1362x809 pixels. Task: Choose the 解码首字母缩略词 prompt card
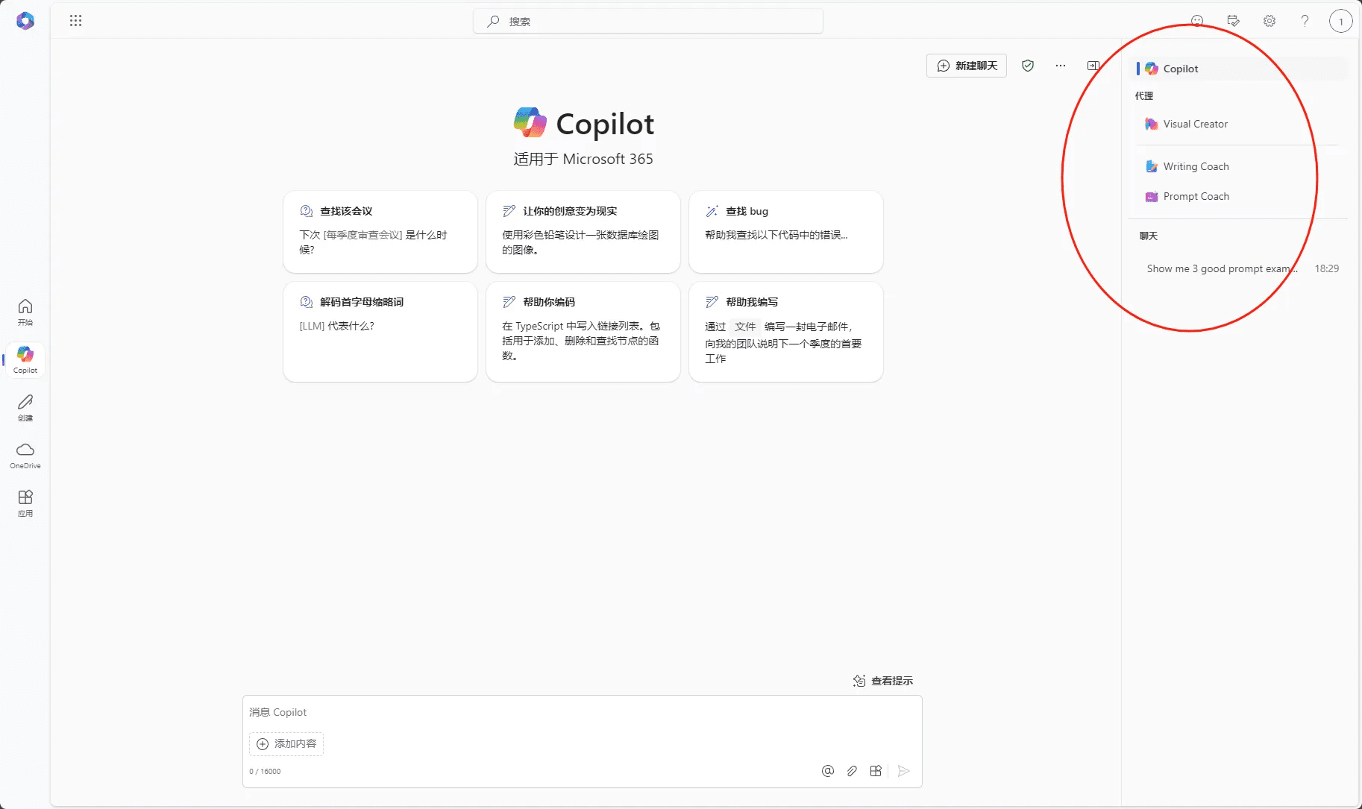380,332
